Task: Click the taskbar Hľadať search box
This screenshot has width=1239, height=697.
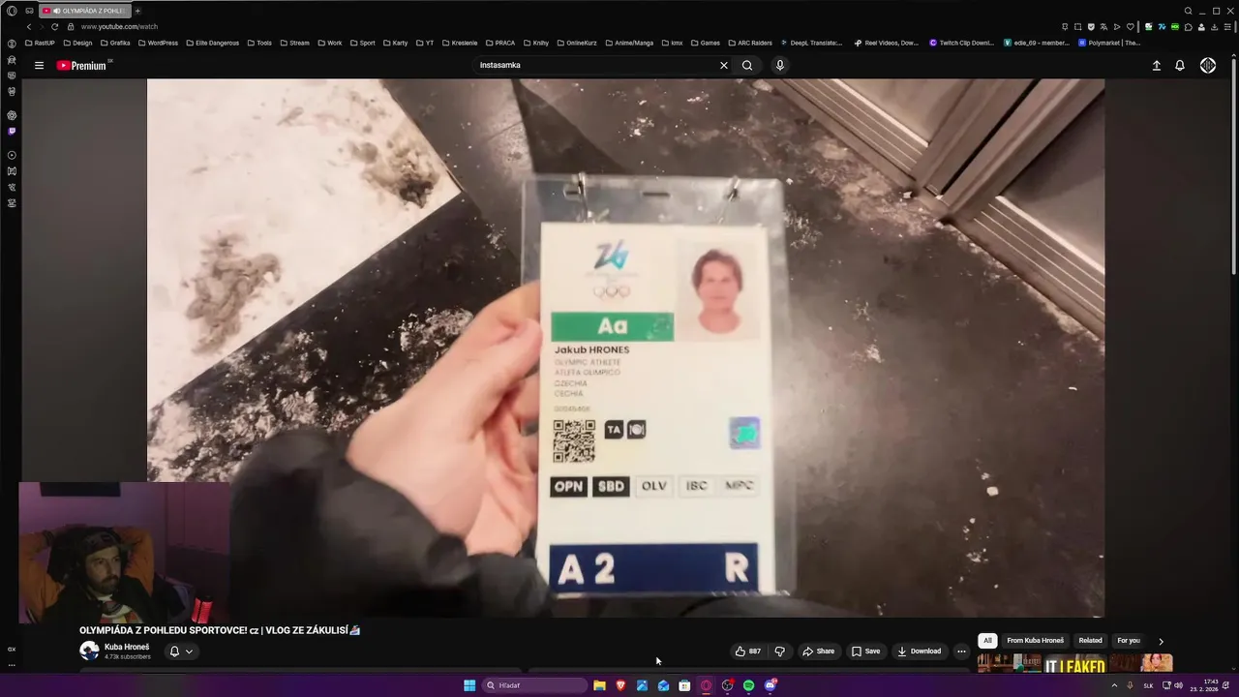Action: click(x=535, y=685)
